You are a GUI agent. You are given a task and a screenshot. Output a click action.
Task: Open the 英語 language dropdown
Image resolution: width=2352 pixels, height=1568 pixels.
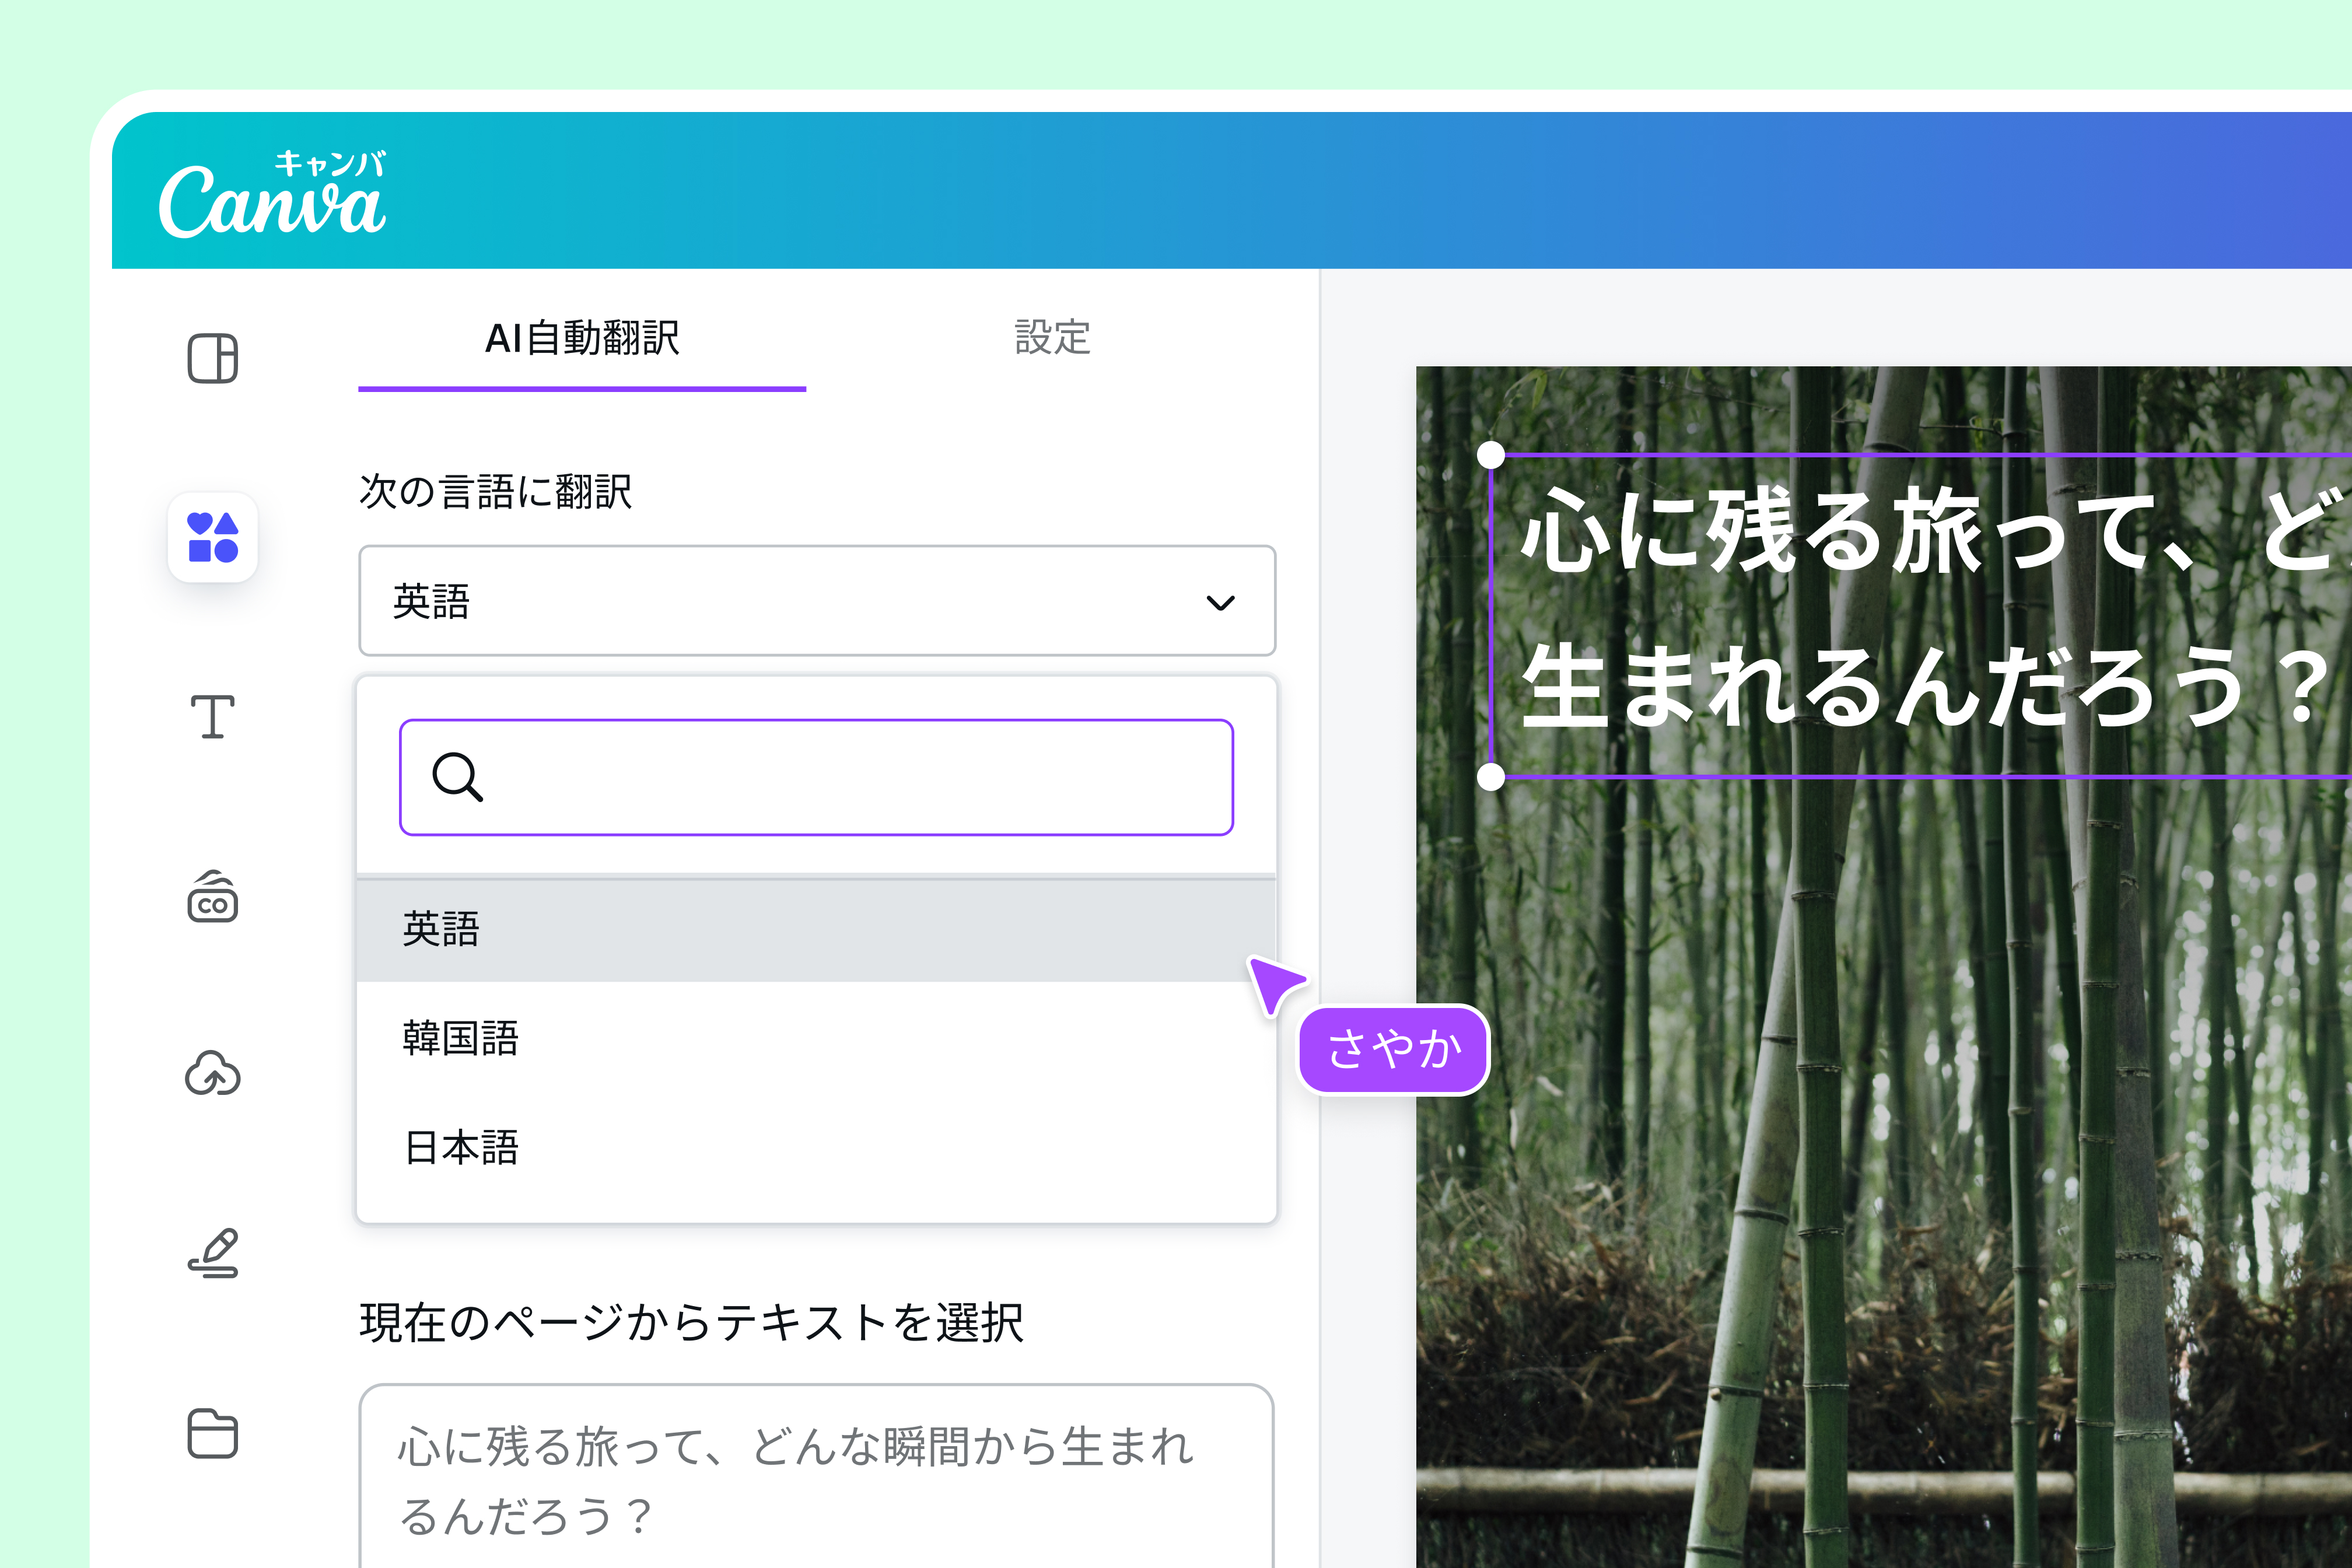(817, 601)
